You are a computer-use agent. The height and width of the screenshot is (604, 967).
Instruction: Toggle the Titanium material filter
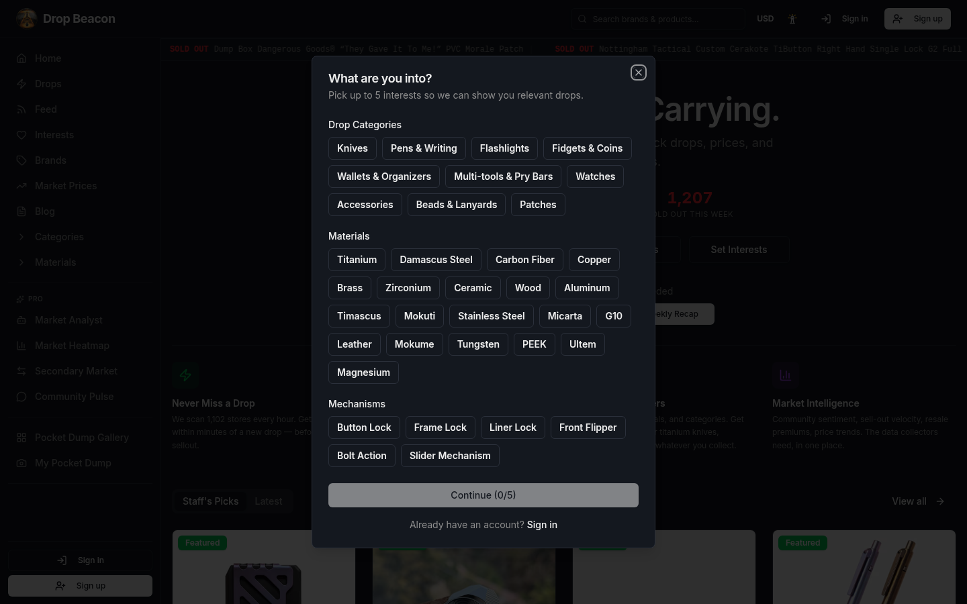pos(357,259)
